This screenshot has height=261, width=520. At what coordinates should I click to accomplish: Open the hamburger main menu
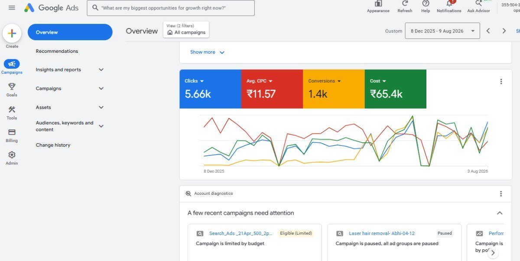pyautogui.click(x=12, y=8)
